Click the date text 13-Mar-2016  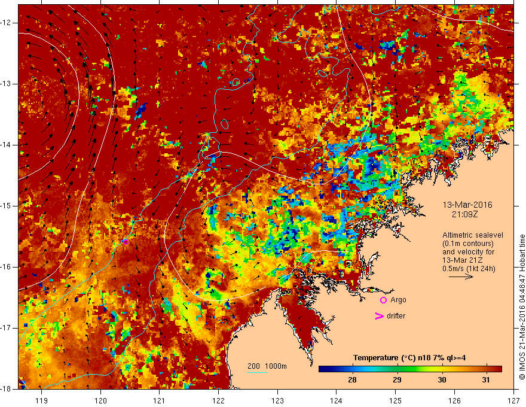tap(467, 205)
